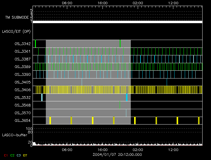Click the rightmost yellow marker in OS_3654 row

click(199, 121)
